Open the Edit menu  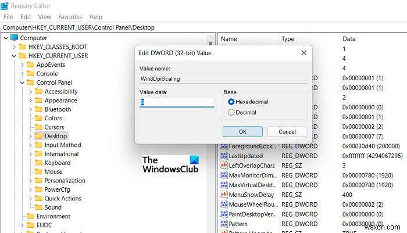pos(26,17)
